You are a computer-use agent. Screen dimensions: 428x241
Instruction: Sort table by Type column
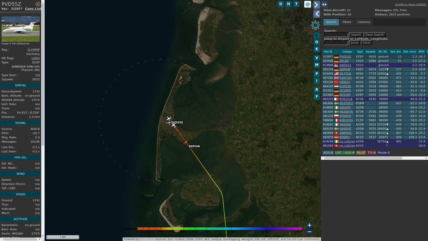click(360, 52)
